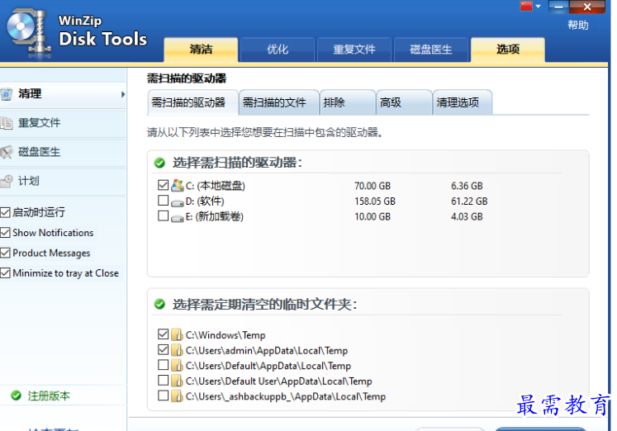The width and height of the screenshot is (617, 431).
Task: Click folder icon for C:\Users\Default\AppData temp path
Action: (x=178, y=365)
